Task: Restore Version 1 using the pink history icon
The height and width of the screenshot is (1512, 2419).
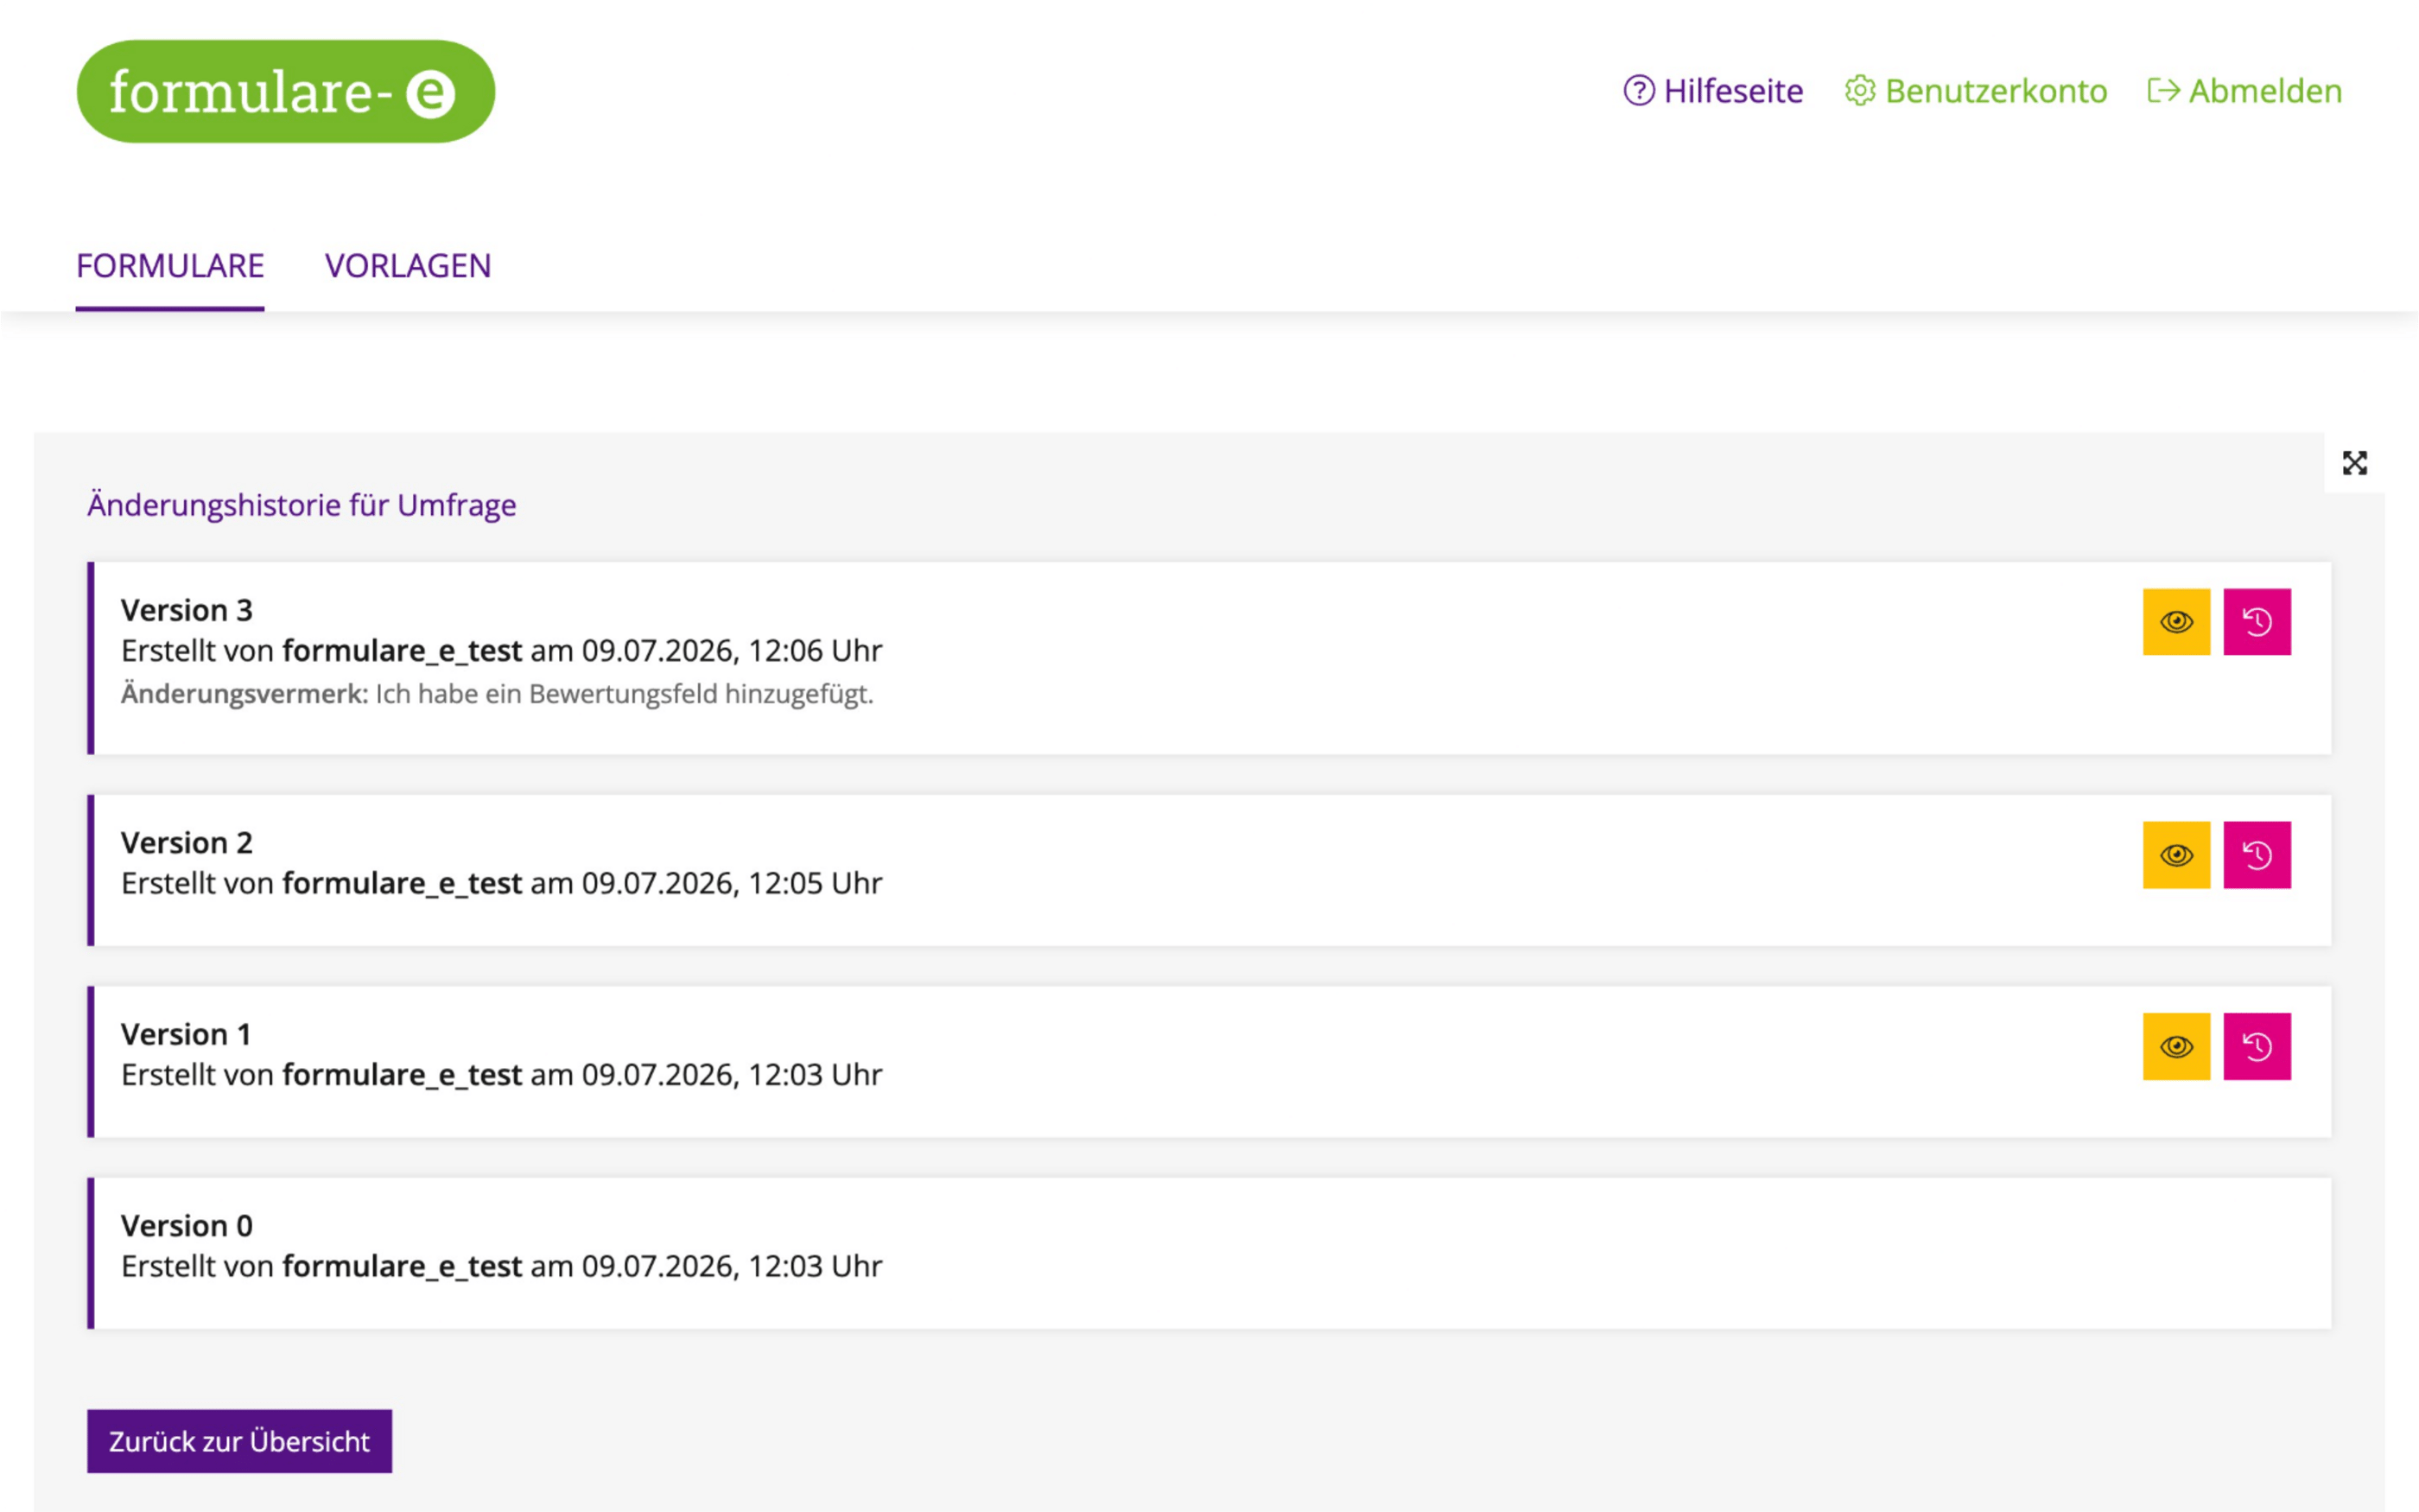Action: [2257, 1046]
